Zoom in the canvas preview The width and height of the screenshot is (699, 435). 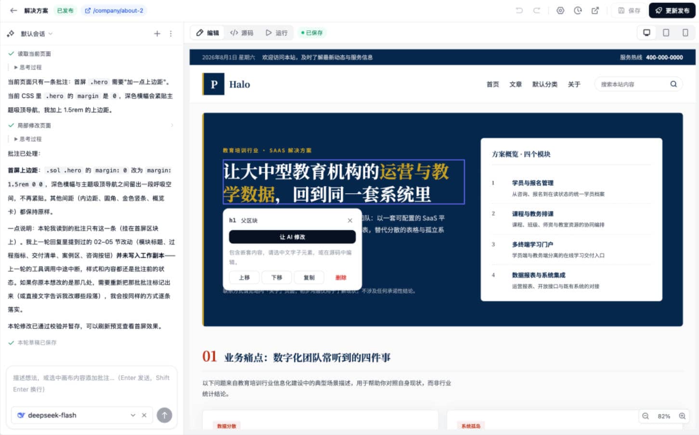pyautogui.click(x=682, y=416)
